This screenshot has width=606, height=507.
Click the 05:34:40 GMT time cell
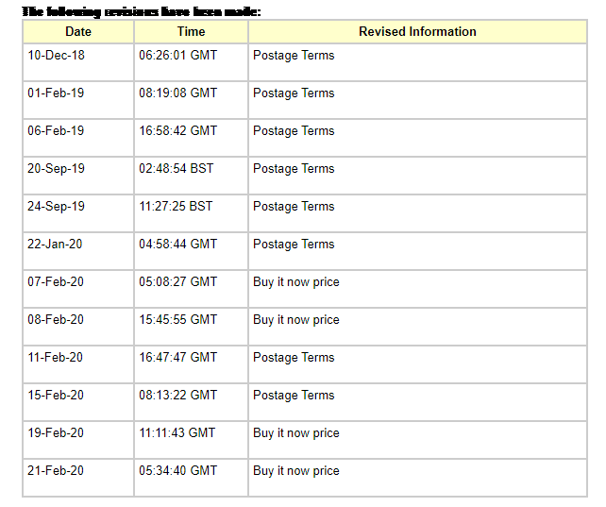coord(191,478)
